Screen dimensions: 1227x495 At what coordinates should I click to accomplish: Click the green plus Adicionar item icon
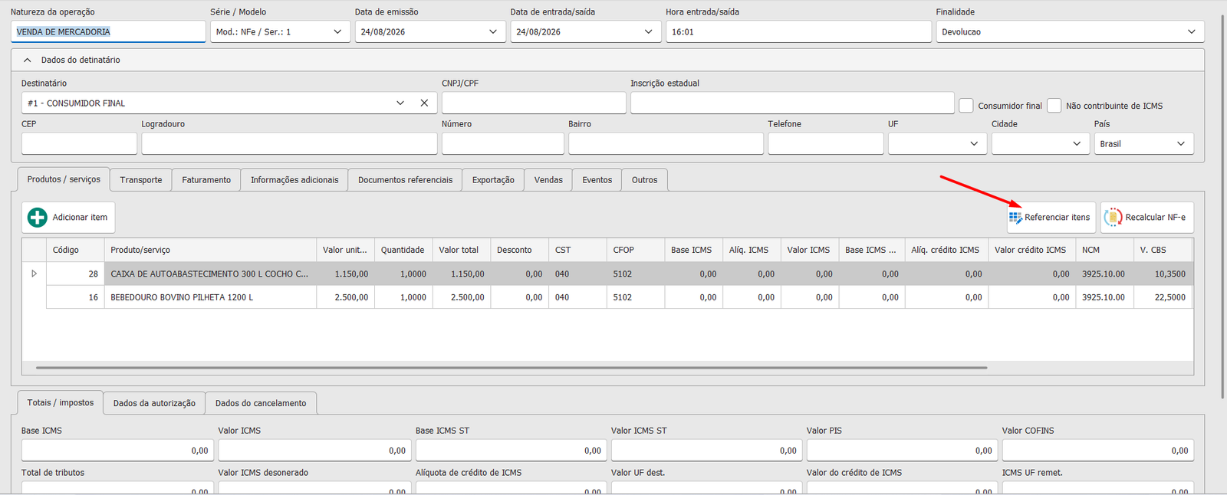click(x=37, y=218)
